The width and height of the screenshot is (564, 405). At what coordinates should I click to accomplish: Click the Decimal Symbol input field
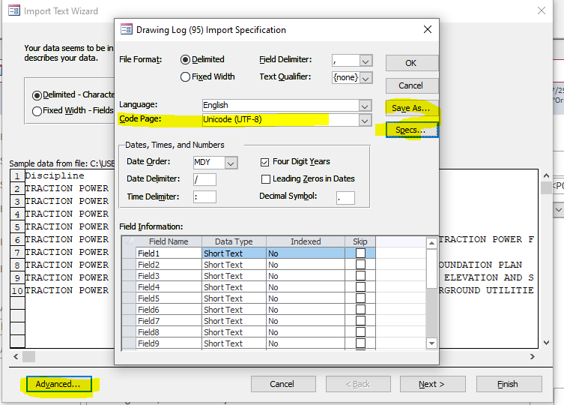(346, 198)
